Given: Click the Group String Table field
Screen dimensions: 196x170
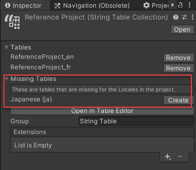Looking at the screenshot, I should coord(136,121).
